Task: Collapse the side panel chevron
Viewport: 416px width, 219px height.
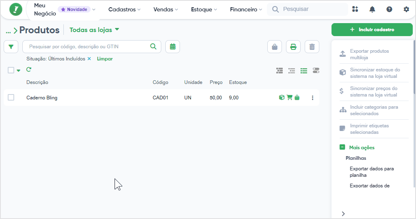Action: (x=343, y=214)
